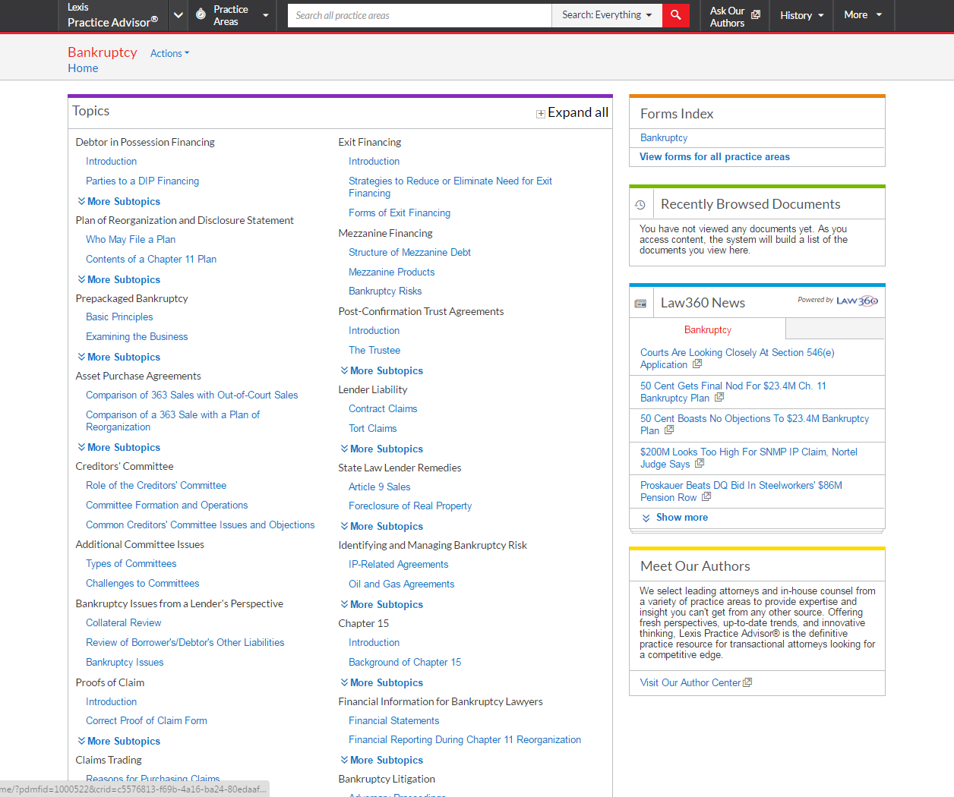Click in the Search all practice areas field
Viewport: 954px width, 797px height.
pos(419,15)
